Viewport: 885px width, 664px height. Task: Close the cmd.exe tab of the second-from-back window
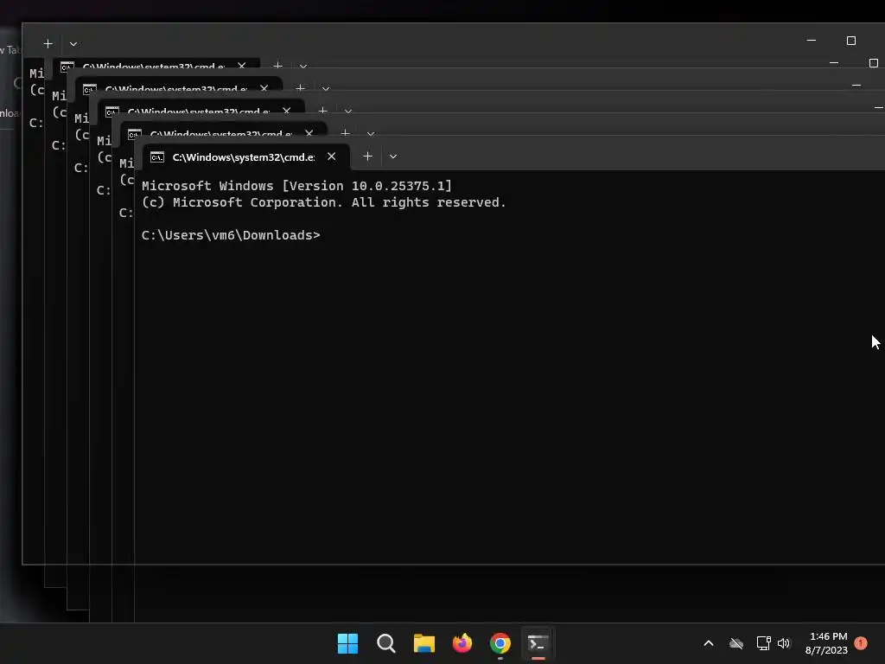click(242, 66)
